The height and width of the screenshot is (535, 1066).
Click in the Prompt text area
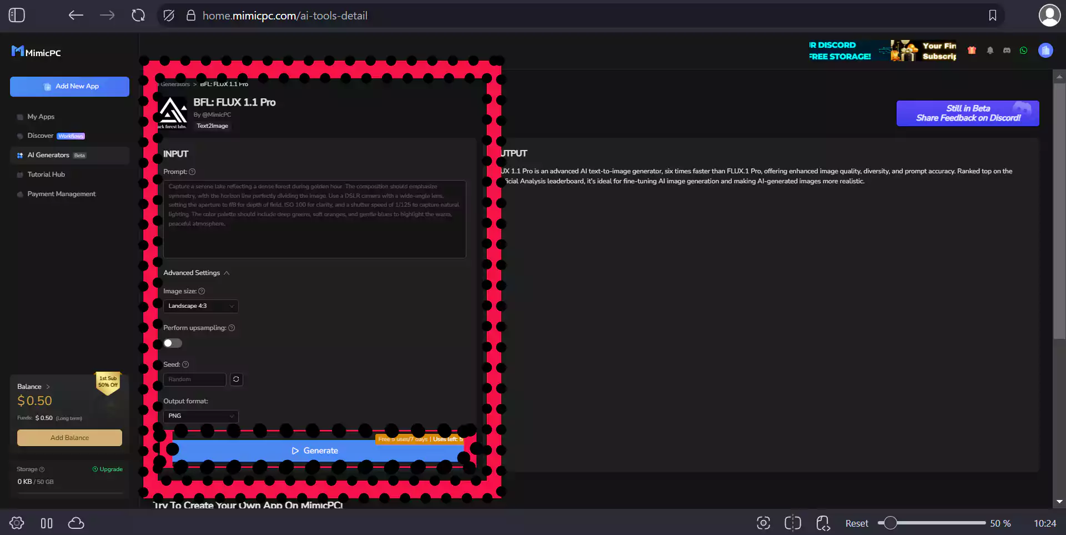[x=314, y=219]
